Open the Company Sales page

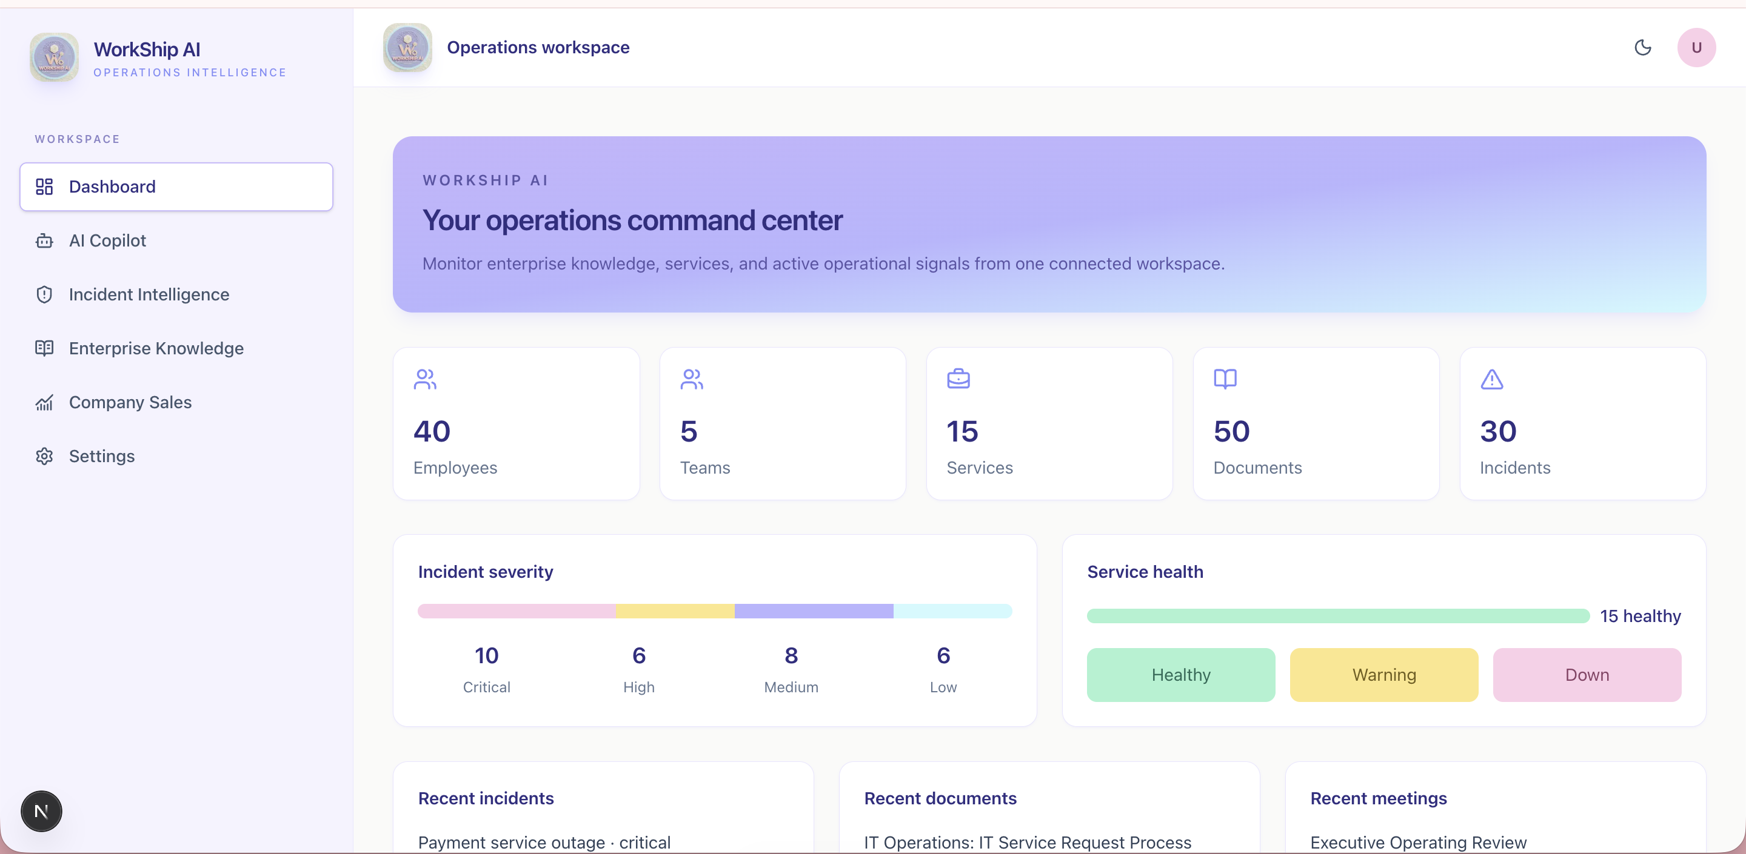click(x=176, y=402)
